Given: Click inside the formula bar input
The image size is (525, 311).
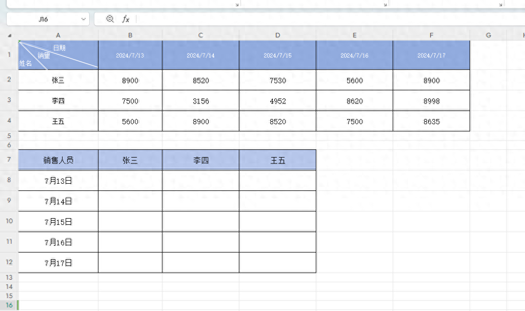Looking at the screenshot, I should (330, 19).
